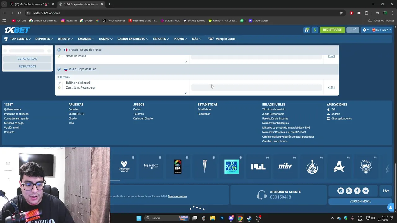Open the Juego Responsable footer link
The image size is (397, 223).
[273, 114]
